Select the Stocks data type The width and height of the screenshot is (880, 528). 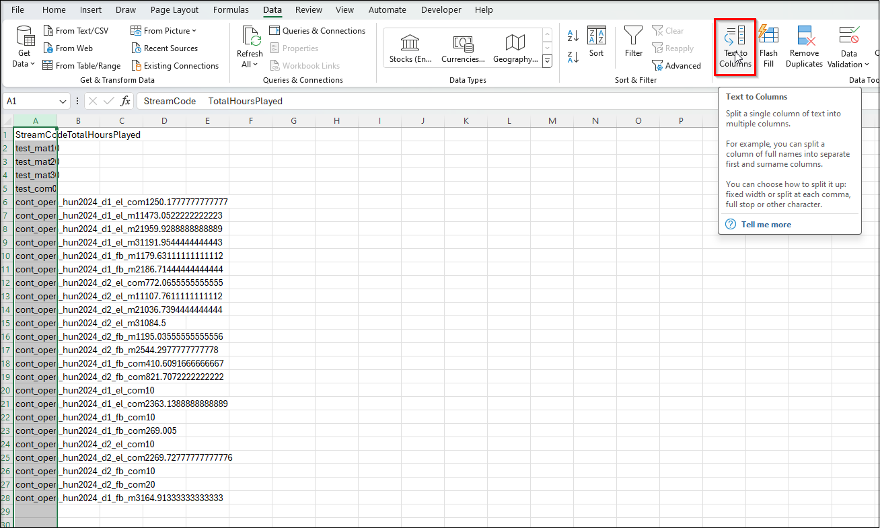[x=410, y=48]
